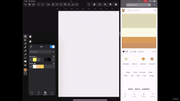
Task: Toggle the select-all checkbox icon in toolbar
Action: (x=53, y=4)
